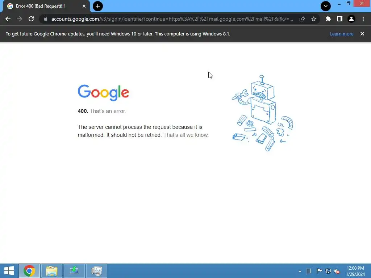Click the muted volume tray icon
Image resolution: width=371 pixels, height=278 pixels.
[337, 271]
